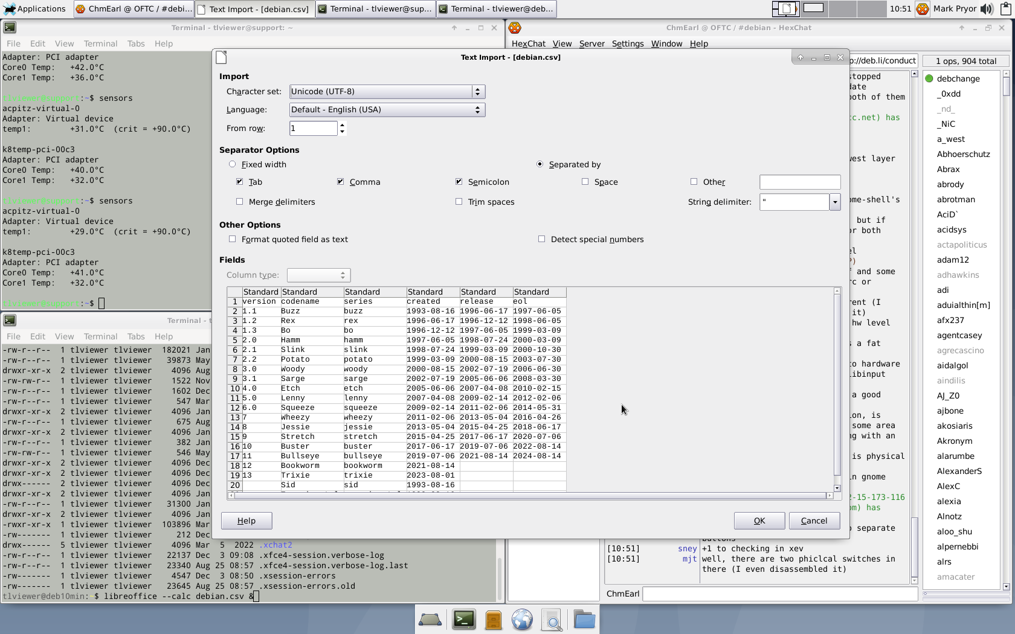Click the clipboard icon in top panel
1015x634 pixels.
(x=1006, y=8)
